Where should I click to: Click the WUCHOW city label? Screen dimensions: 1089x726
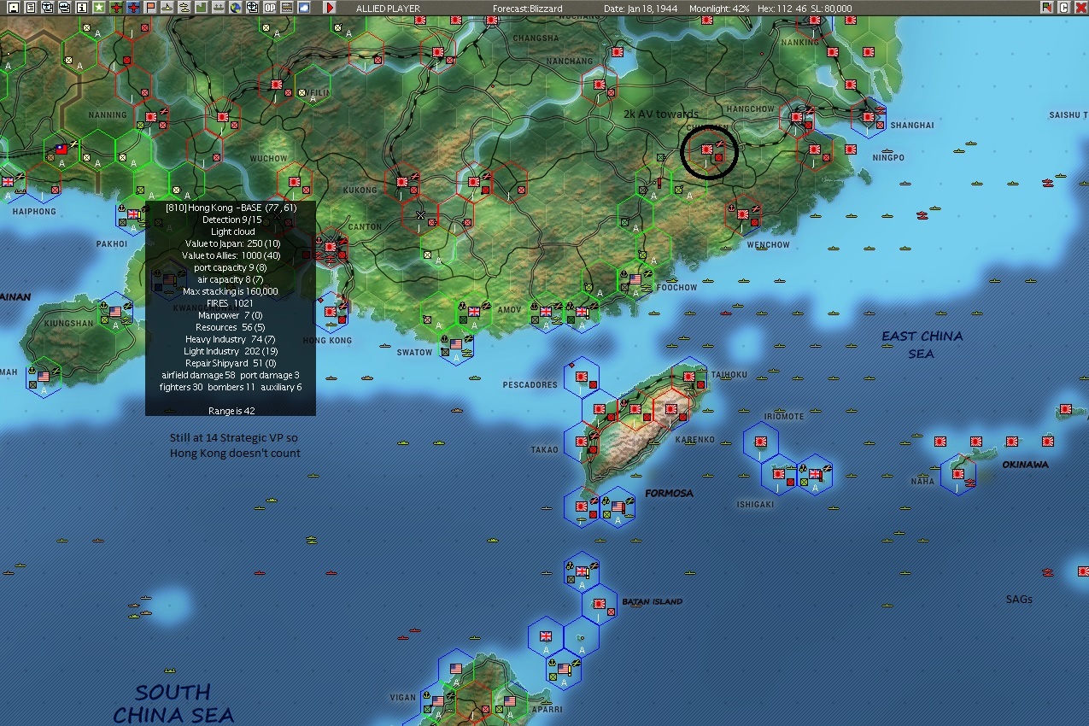point(269,158)
